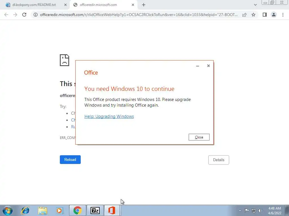View site information icon in address bar
The image size is (289, 216).
(x=36, y=15)
